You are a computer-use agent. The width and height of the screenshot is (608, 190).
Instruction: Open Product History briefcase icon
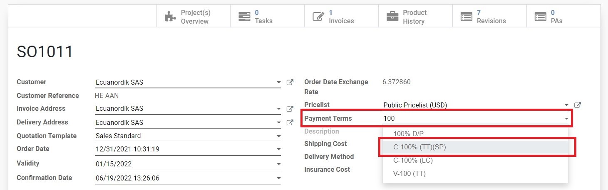click(x=392, y=17)
